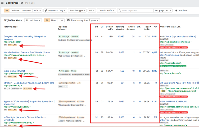The height and width of the screenshot is (128, 199).
Task: Click the link icon in Best links filter
Action: click(x=46, y=11)
